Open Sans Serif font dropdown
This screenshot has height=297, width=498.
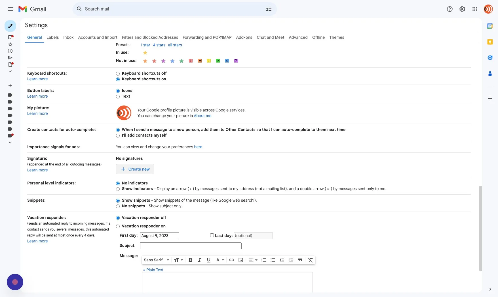point(157,260)
